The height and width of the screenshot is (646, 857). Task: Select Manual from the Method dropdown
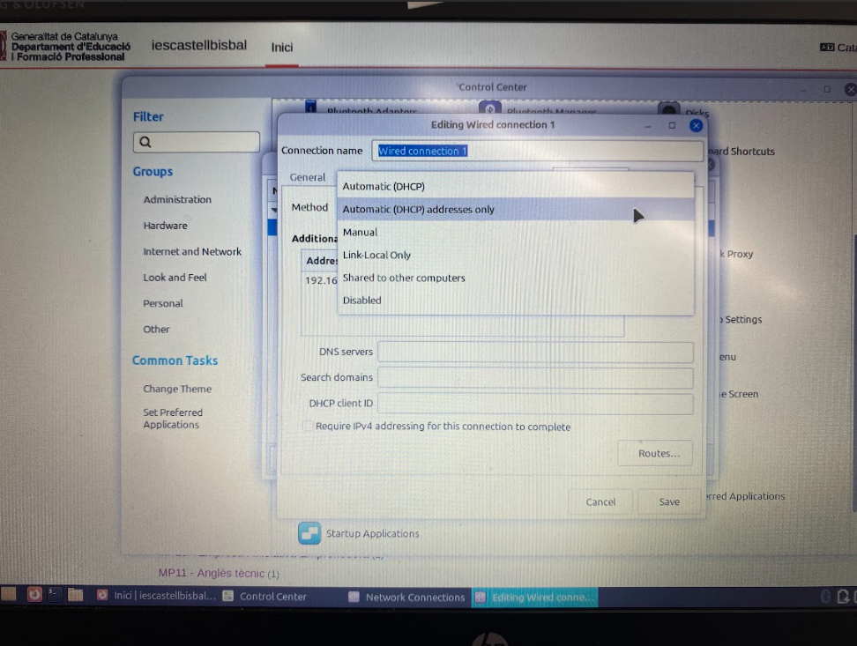[360, 233]
